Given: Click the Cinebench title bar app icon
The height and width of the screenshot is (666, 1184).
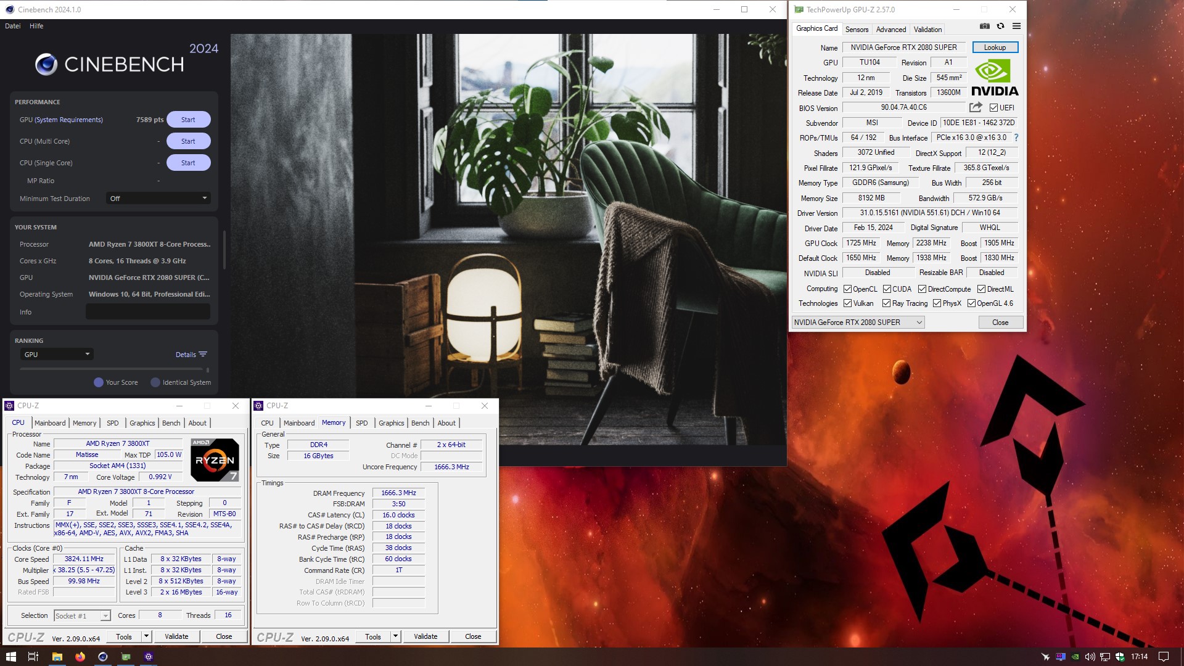Looking at the screenshot, I should point(10,9).
